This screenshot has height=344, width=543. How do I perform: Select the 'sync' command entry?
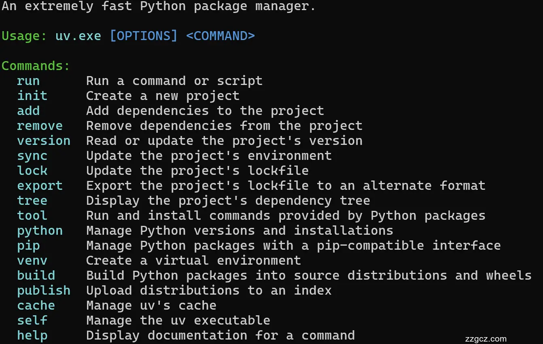32,156
